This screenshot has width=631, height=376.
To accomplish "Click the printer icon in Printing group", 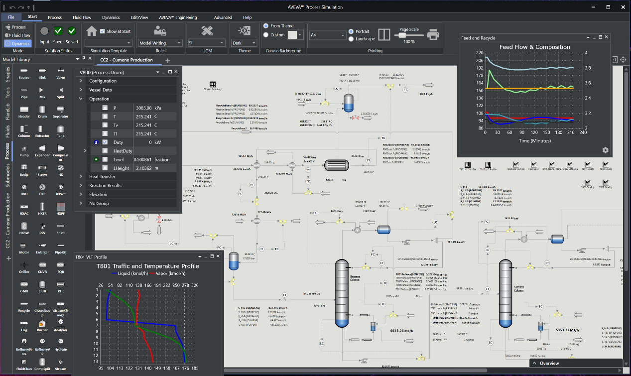I will [433, 34].
